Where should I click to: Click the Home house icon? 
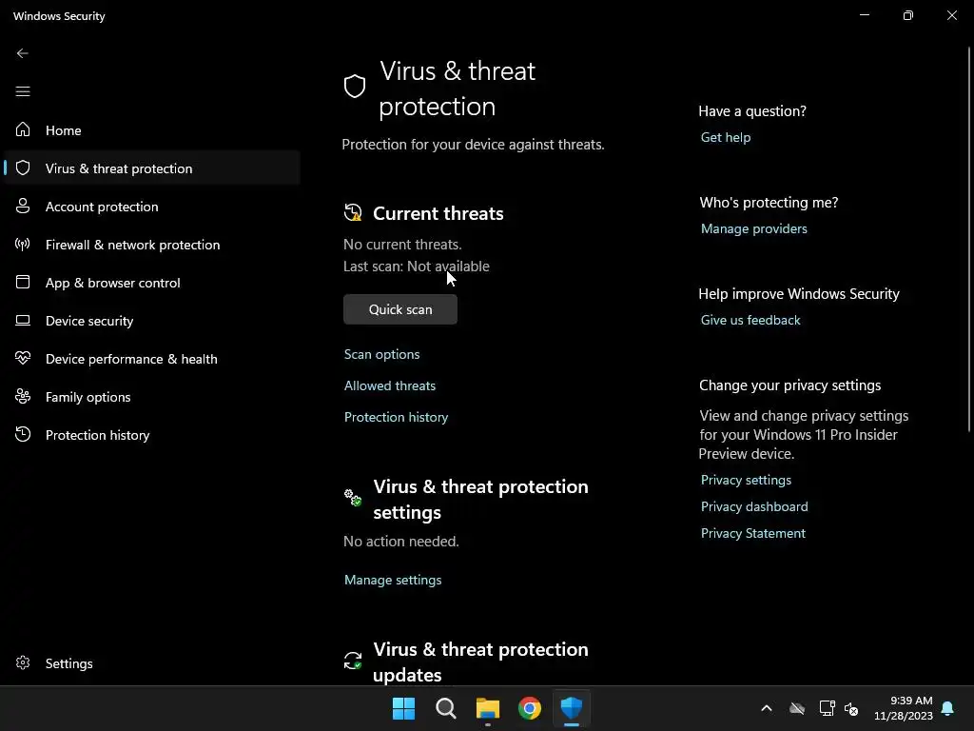23,129
